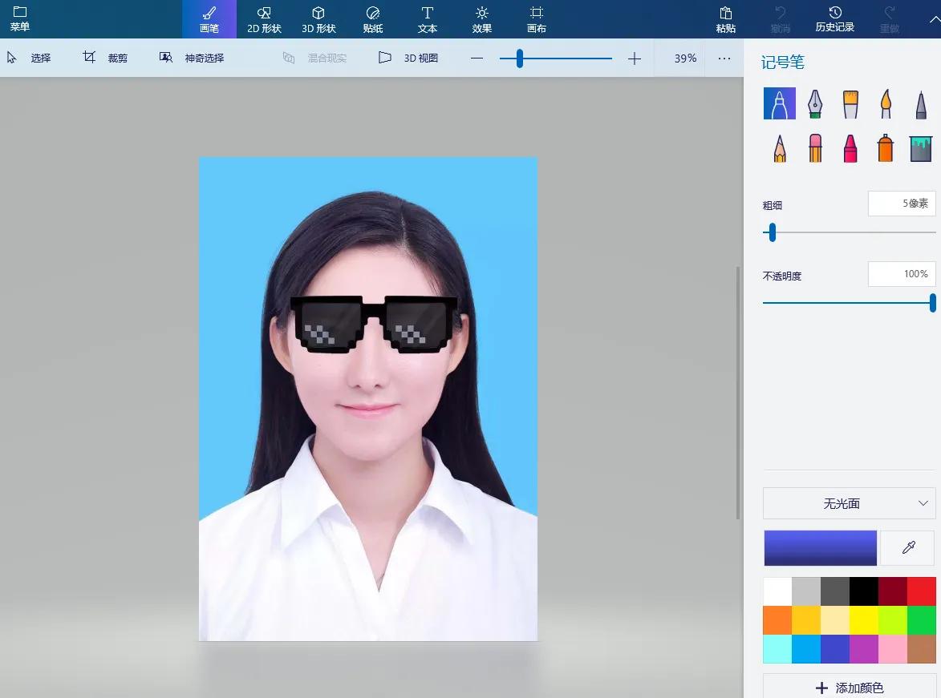
Task: Click the 添加颜色 add color button
Action: (x=849, y=688)
